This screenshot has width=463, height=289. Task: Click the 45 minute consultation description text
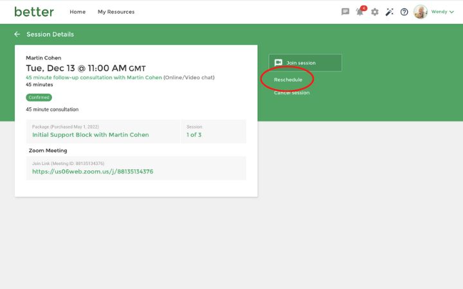(52, 109)
